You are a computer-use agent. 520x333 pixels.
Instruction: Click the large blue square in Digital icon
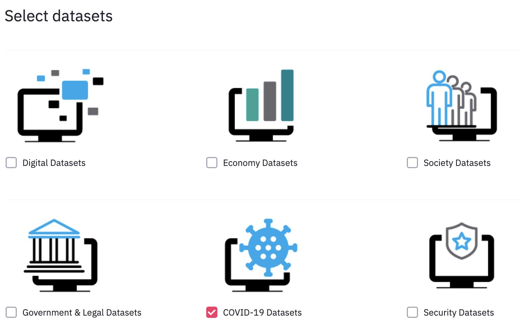pos(75,90)
